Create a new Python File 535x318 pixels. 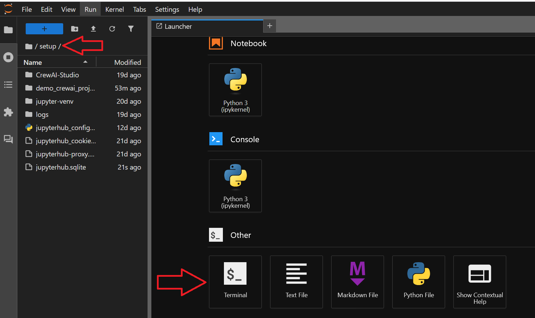[419, 282]
